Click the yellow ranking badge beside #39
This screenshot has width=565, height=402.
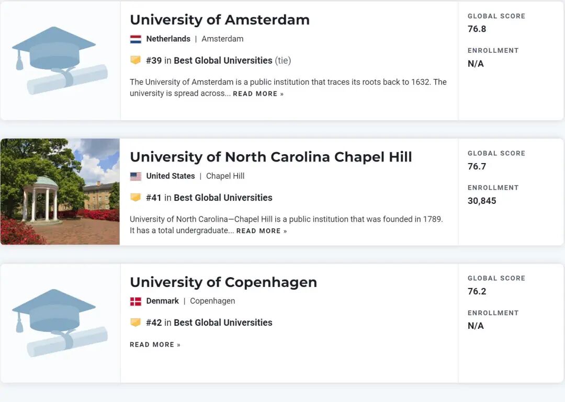click(x=135, y=60)
